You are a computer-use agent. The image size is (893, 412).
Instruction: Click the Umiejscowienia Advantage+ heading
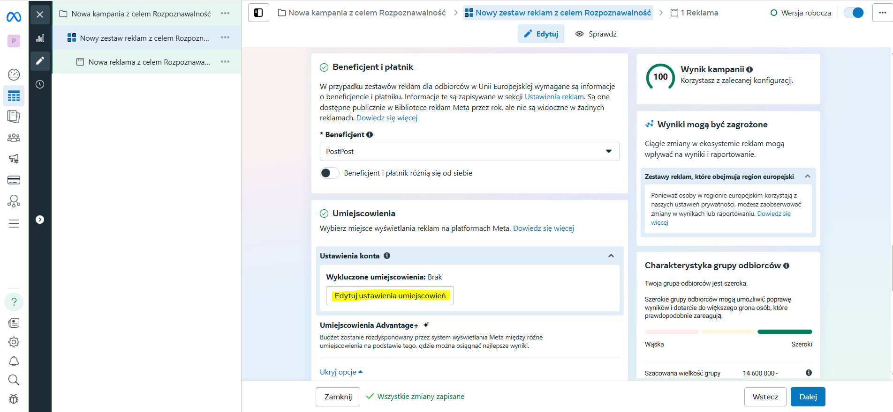369,325
